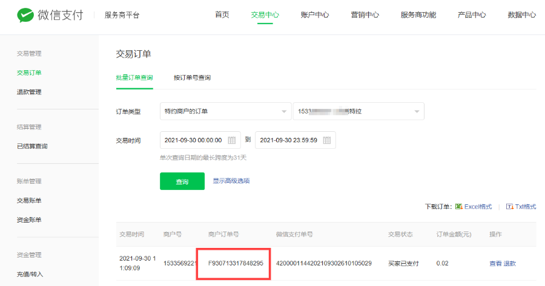
Task: Click the Excel format download icon
Action: [458, 207]
